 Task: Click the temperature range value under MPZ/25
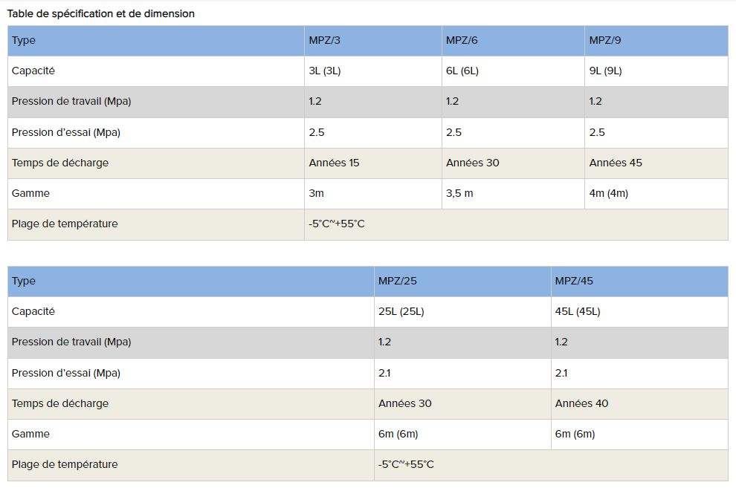point(406,464)
